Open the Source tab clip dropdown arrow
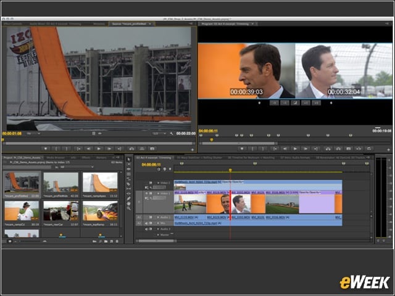The image size is (395, 296). [x=150, y=24]
